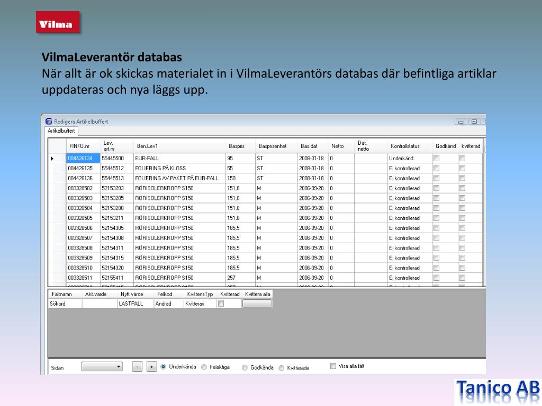Click the Redigera Artikelbuffert window icon
This screenshot has height=406, width=542.
pos(49,122)
